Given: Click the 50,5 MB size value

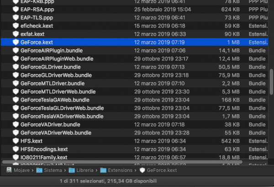Looking at the screenshot, I should pos(229,67).
